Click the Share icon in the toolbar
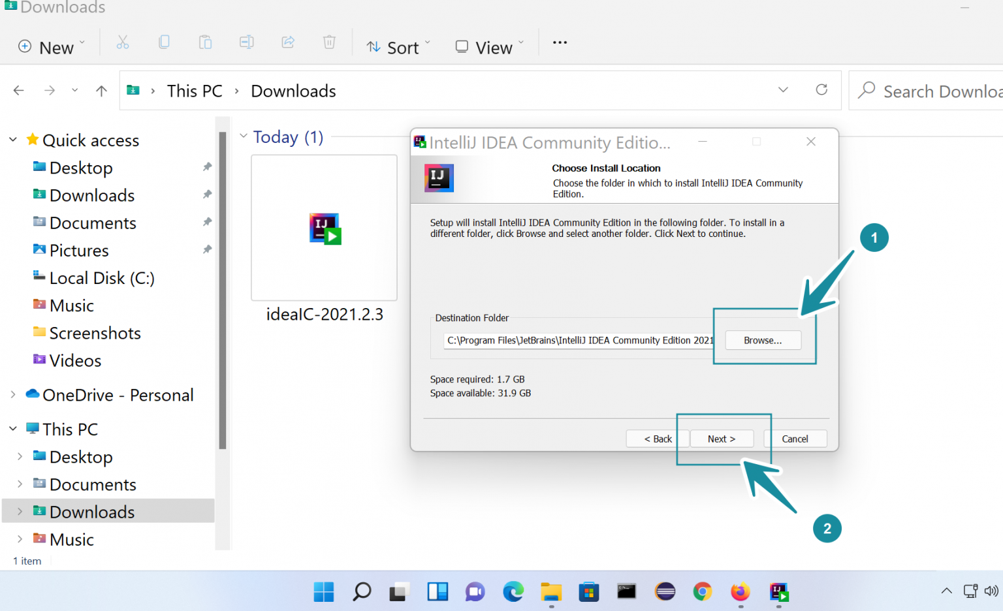The image size is (1003, 611). (287, 42)
